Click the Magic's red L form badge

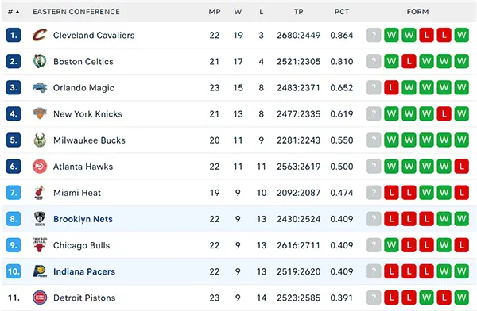pos(391,88)
